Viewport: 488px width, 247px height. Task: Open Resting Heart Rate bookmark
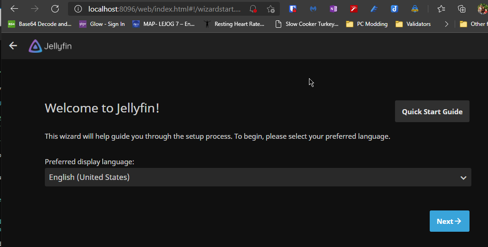point(234,24)
